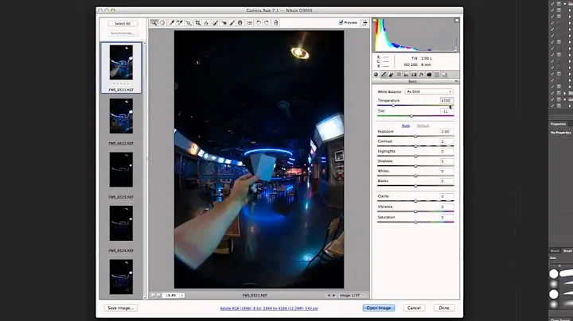Click the Done button
573x321 pixels.
(x=444, y=307)
